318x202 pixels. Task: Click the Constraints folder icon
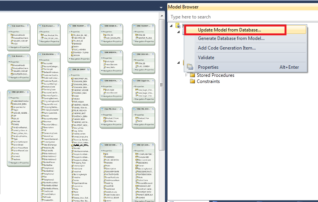pyautogui.click(x=192, y=81)
